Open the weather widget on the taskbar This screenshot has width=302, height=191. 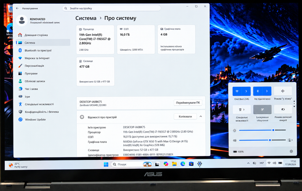(18, 165)
